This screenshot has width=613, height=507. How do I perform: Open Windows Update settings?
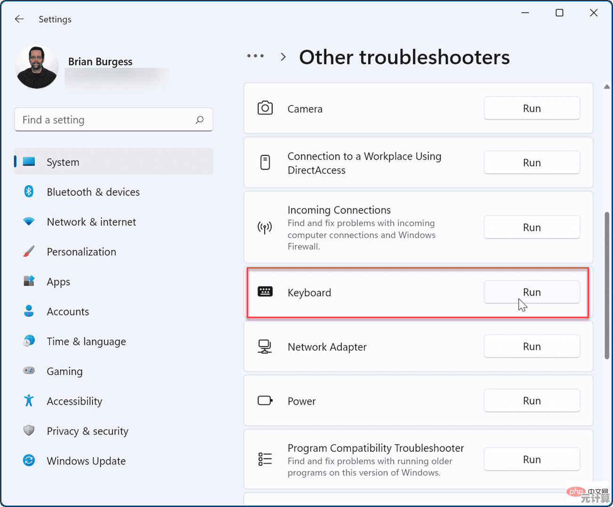[x=86, y=461]
